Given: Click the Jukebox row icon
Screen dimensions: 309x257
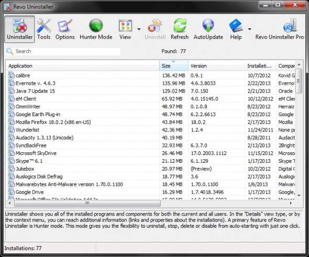Looking at the screenshot, I should tap(12, 169).
